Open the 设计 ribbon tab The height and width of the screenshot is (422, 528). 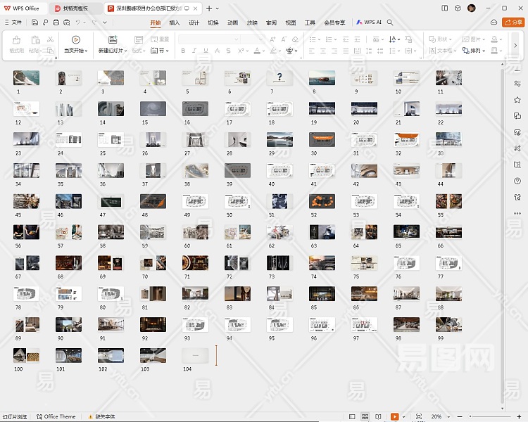[x=194, y=23]
